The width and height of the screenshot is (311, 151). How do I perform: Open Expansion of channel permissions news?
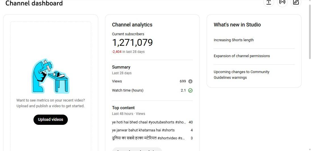coord(241,56)
